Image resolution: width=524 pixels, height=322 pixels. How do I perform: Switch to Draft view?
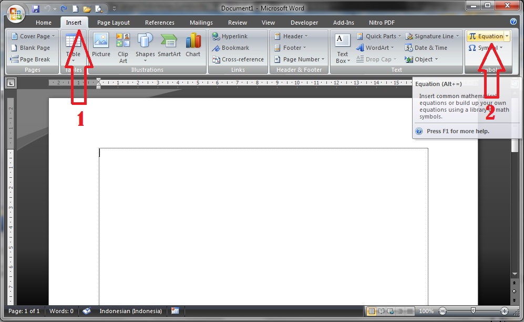tap(410, 312)
